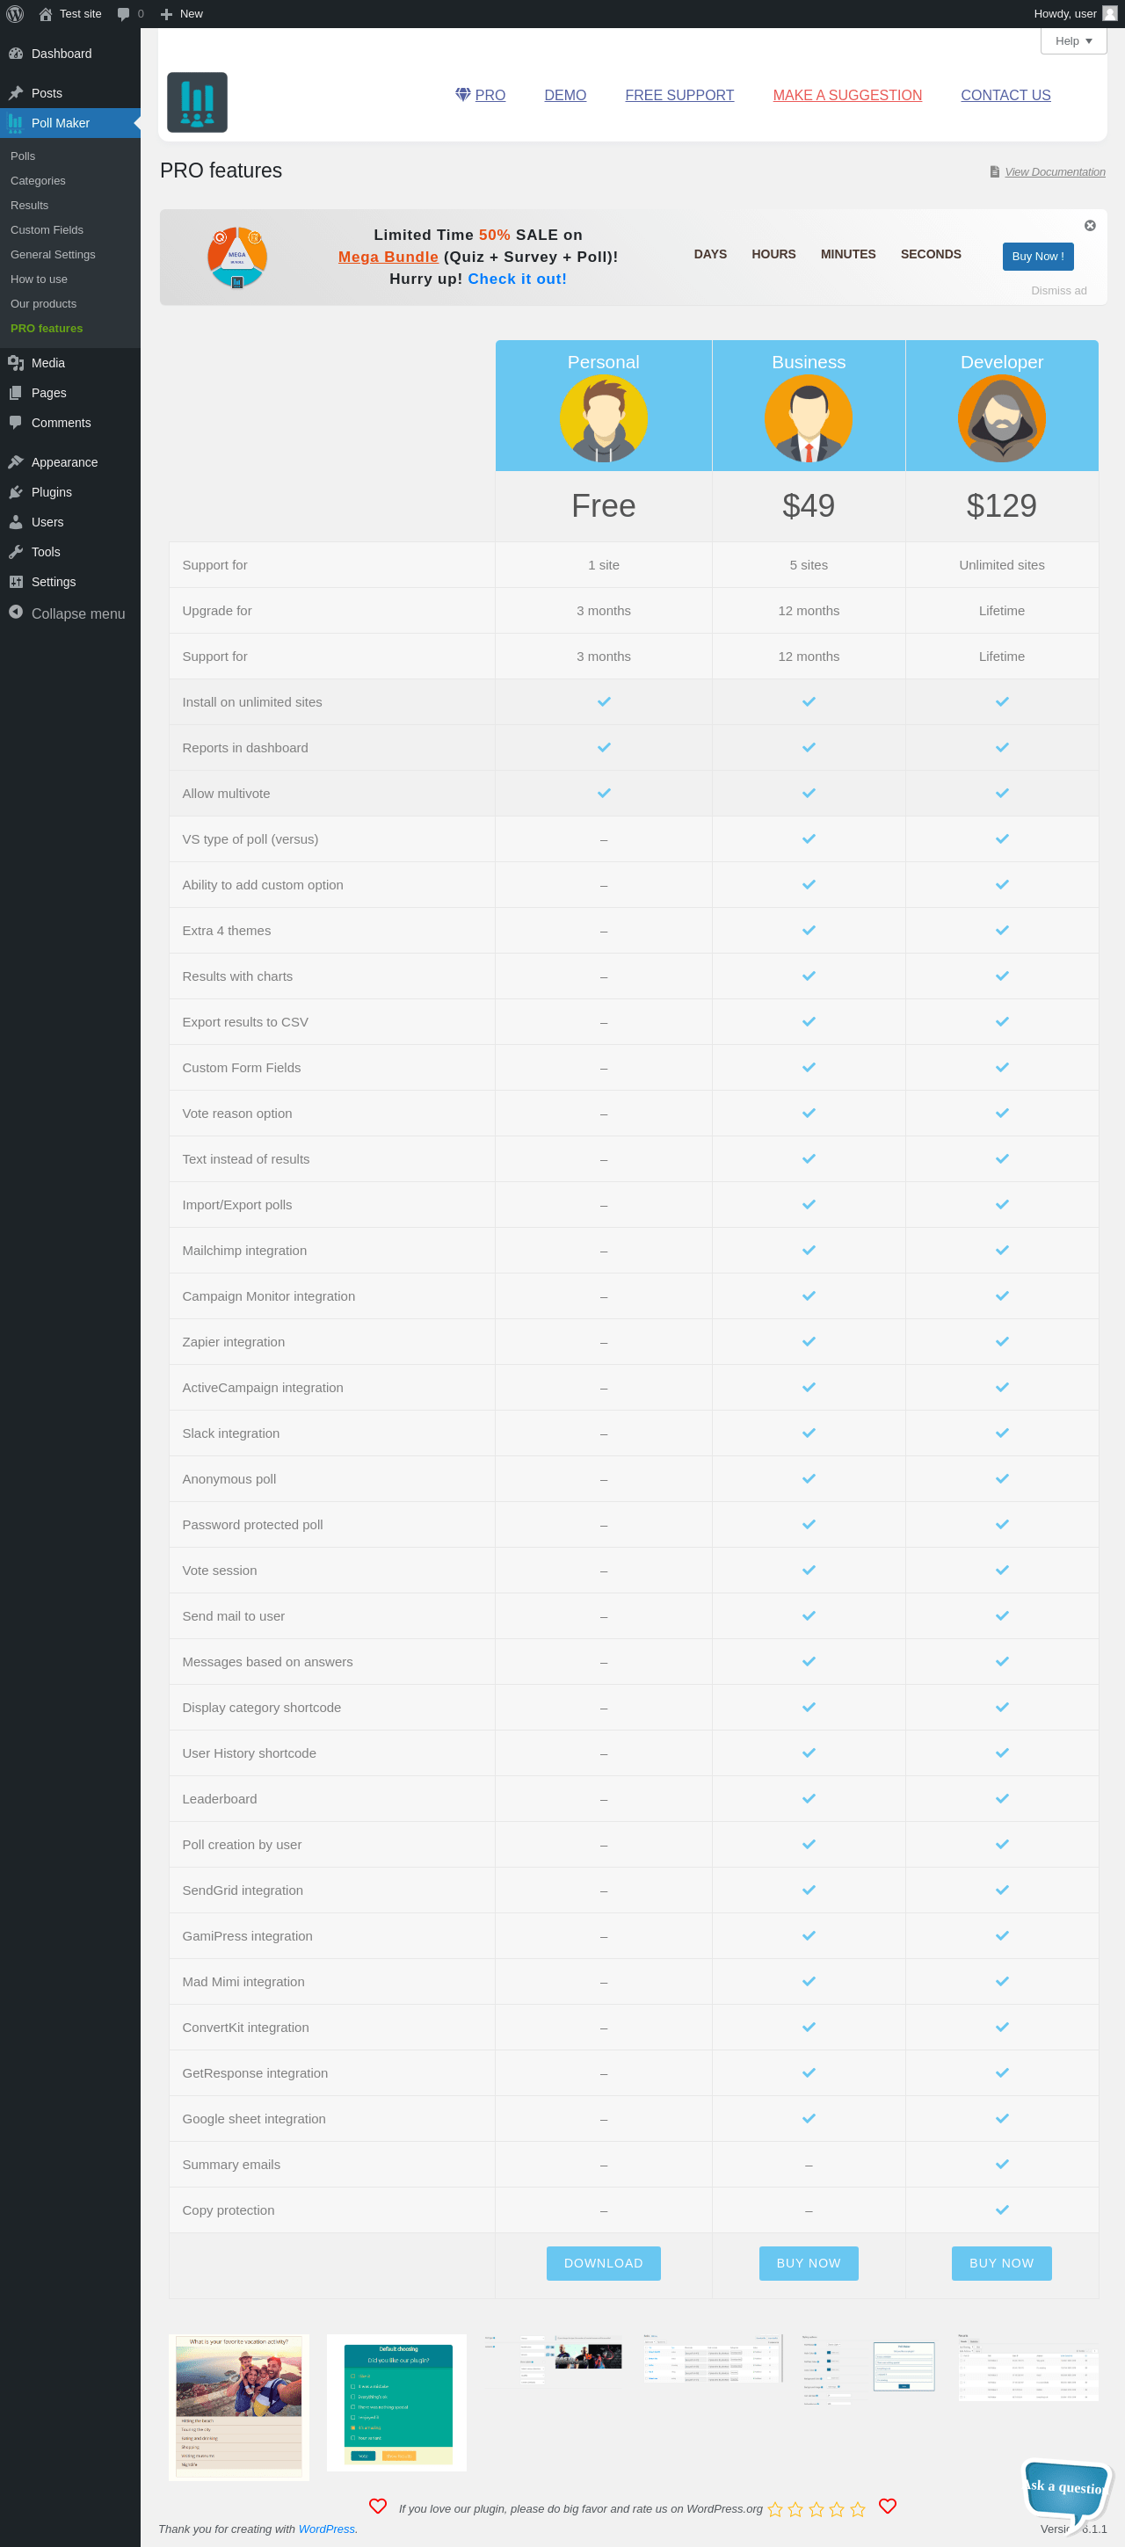Screen dimensions: 1125x2547
Task: Click the Developer plan hooded avatar
Action: [1001, 419]
